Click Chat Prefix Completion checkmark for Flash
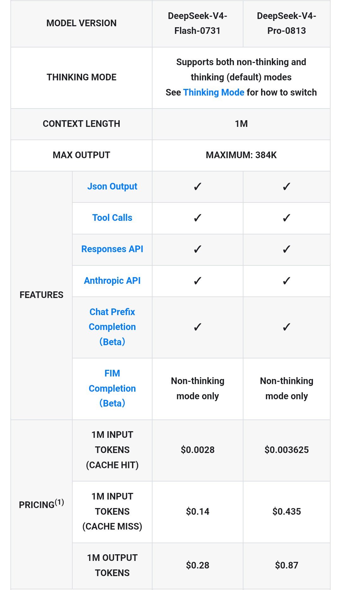The image size is (341, 590). (x=198, y=327)
